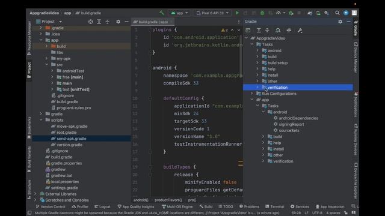Viewport: 385px width, 216px height.
Task: Expand verification under root Tasks
Action: [257, 87]
